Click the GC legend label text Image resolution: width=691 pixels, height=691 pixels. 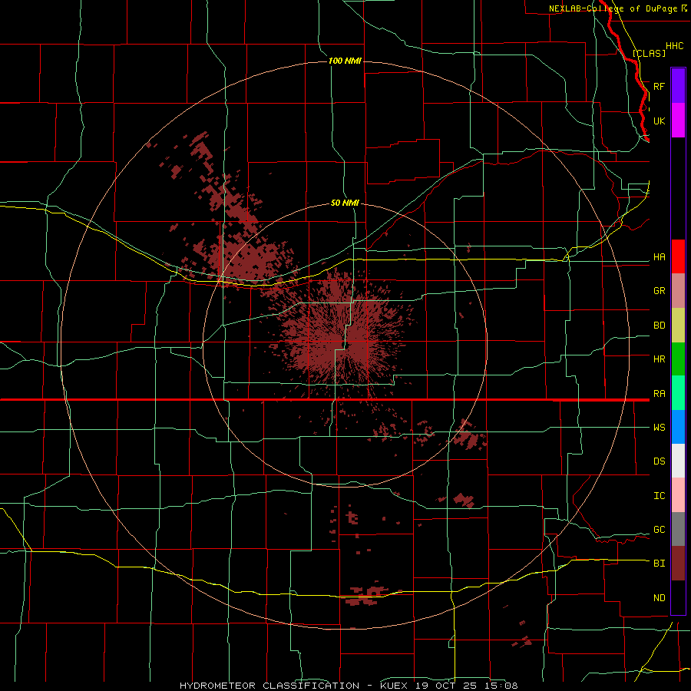660,530
